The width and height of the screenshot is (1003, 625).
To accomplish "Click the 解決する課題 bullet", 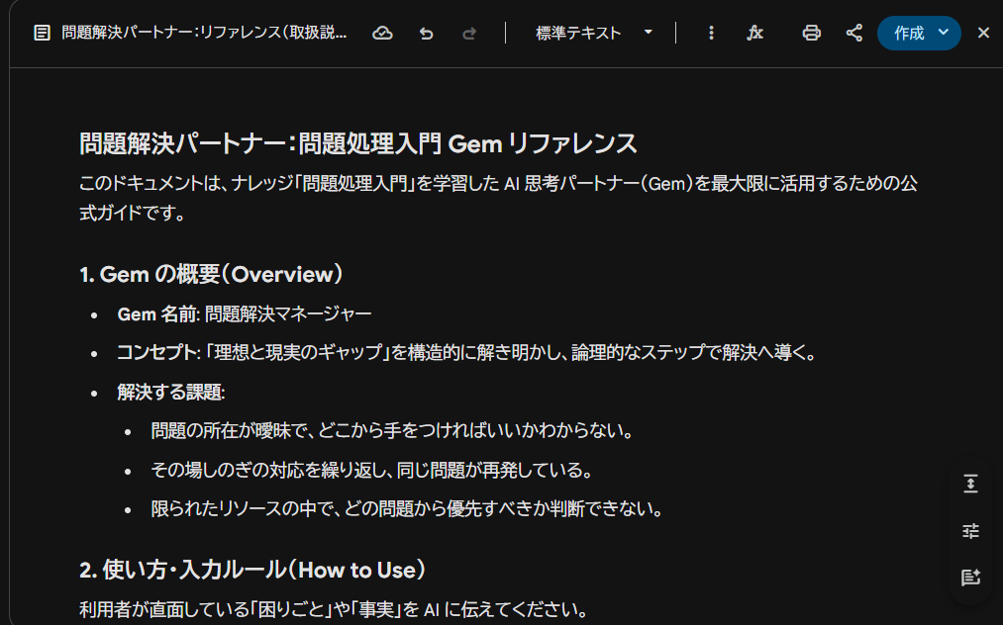I will coord(170,393).
